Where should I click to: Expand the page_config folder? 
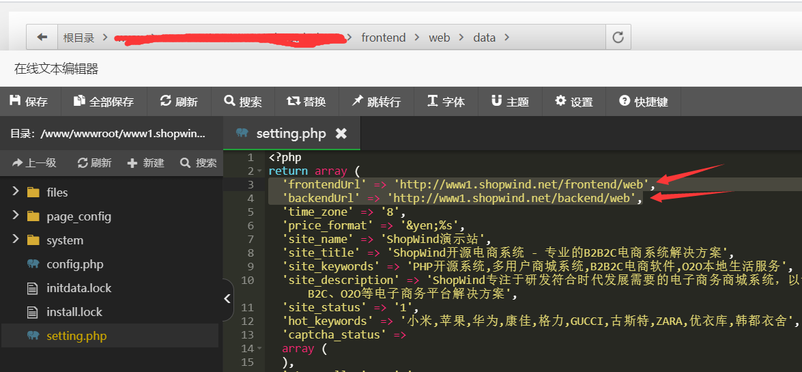click(x=16, y=216)
